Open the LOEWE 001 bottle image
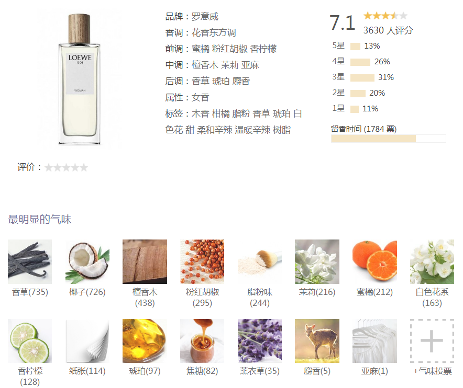Screen dimensions: 463x388 coord(80,79)
